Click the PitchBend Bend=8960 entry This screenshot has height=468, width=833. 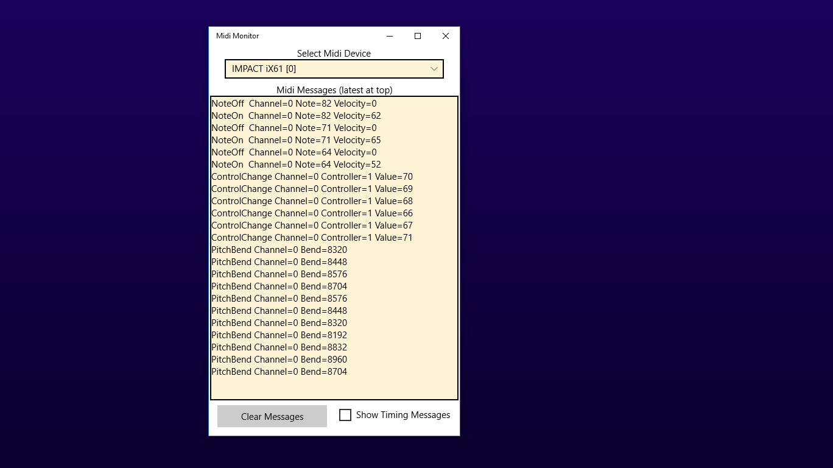pyautogui.click(x=279, y=359)
